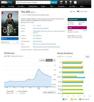
Task: Open producer Alex Sutherland
Action: 37,35
